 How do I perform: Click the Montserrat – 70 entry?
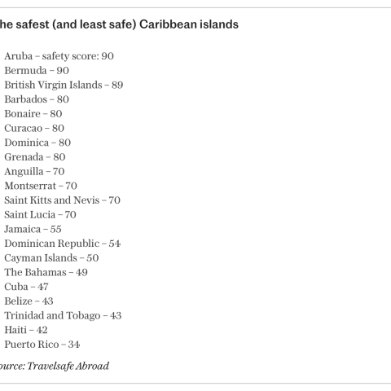coord(41,186)
